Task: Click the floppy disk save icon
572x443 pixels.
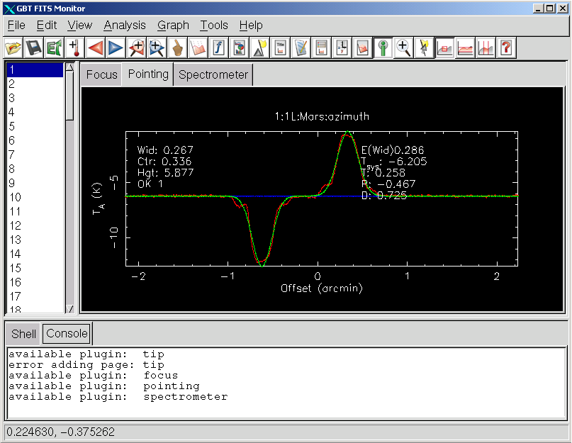Action: click(x=33, y=48)
